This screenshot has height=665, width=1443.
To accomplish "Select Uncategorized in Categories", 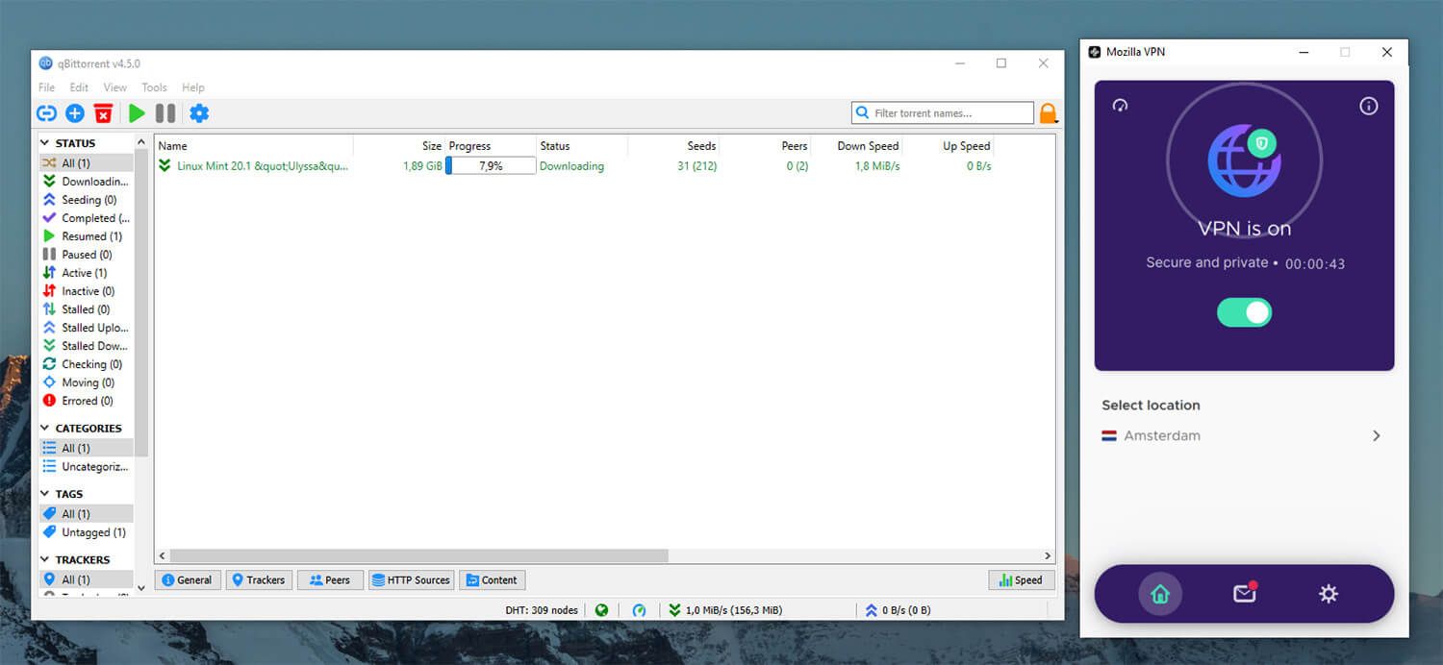I will (x=87, y=466).
